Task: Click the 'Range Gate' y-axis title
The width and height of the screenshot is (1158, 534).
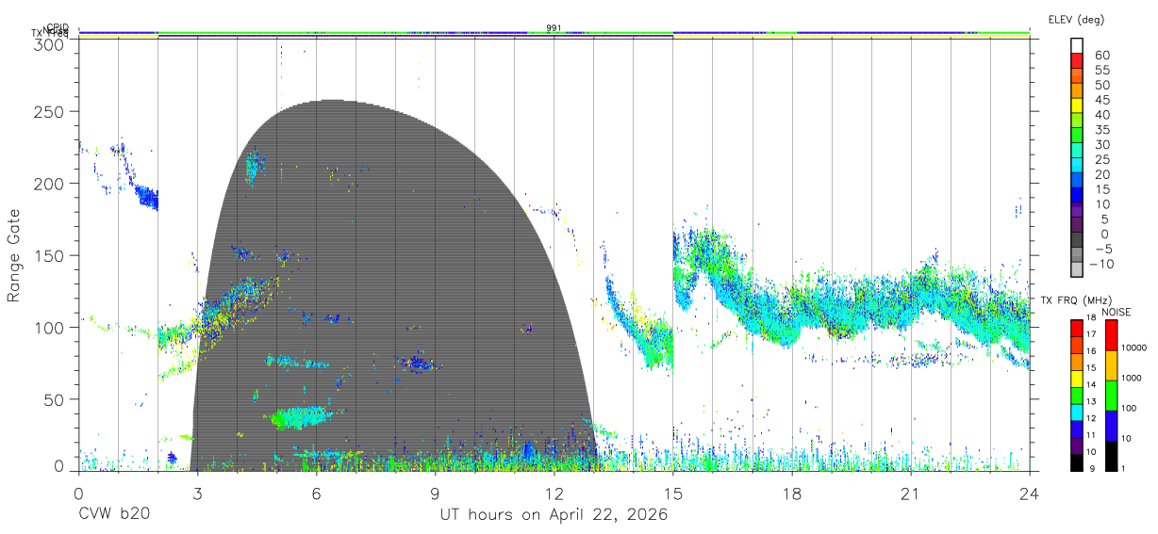Action: [14, 255]
